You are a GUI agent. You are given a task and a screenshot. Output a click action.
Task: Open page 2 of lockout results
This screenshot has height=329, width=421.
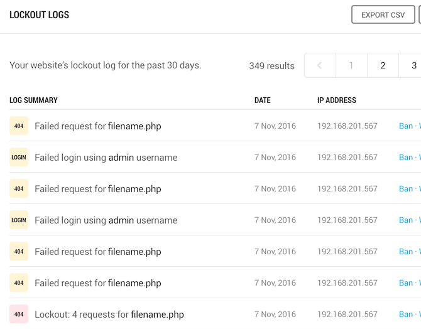(383, 65)
